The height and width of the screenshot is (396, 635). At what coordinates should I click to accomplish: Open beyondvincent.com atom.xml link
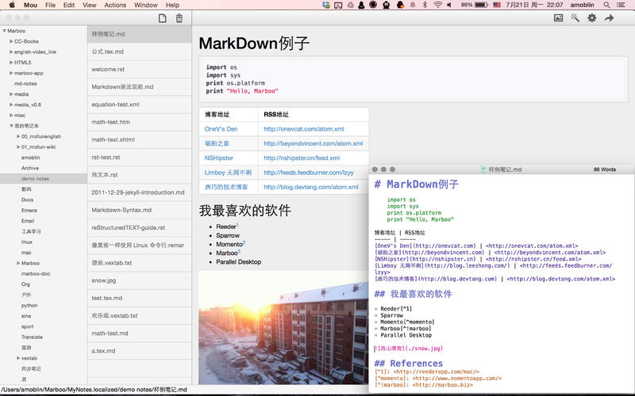point(313,143)
